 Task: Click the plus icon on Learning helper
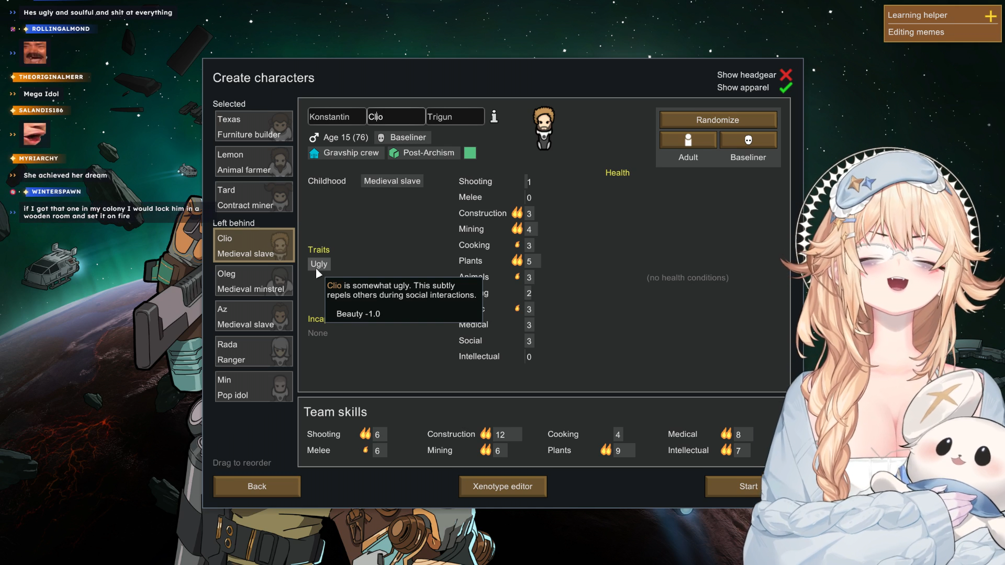(x=990, y=16)
